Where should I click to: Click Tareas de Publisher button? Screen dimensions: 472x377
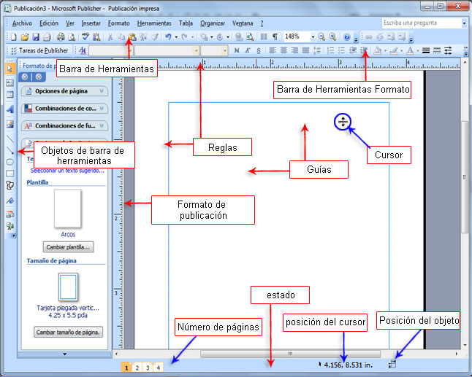coord(39,50)
